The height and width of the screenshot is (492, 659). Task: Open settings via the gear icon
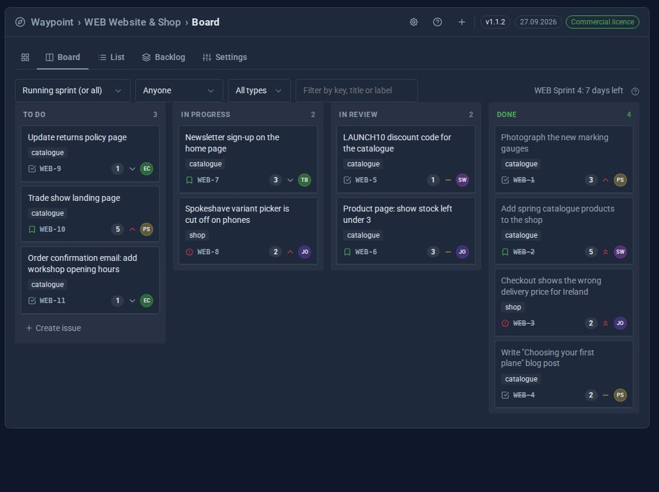click(414, 22)
